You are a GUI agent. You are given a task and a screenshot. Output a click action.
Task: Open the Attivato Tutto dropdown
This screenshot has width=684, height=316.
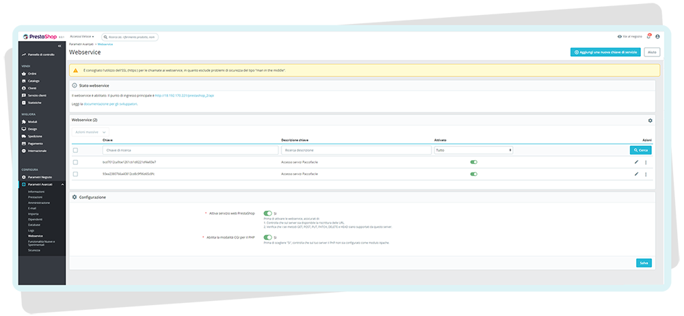[x=474, y=150]
